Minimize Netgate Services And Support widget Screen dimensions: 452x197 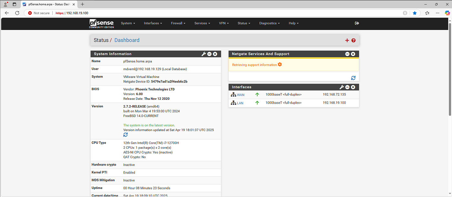(347, 54)
